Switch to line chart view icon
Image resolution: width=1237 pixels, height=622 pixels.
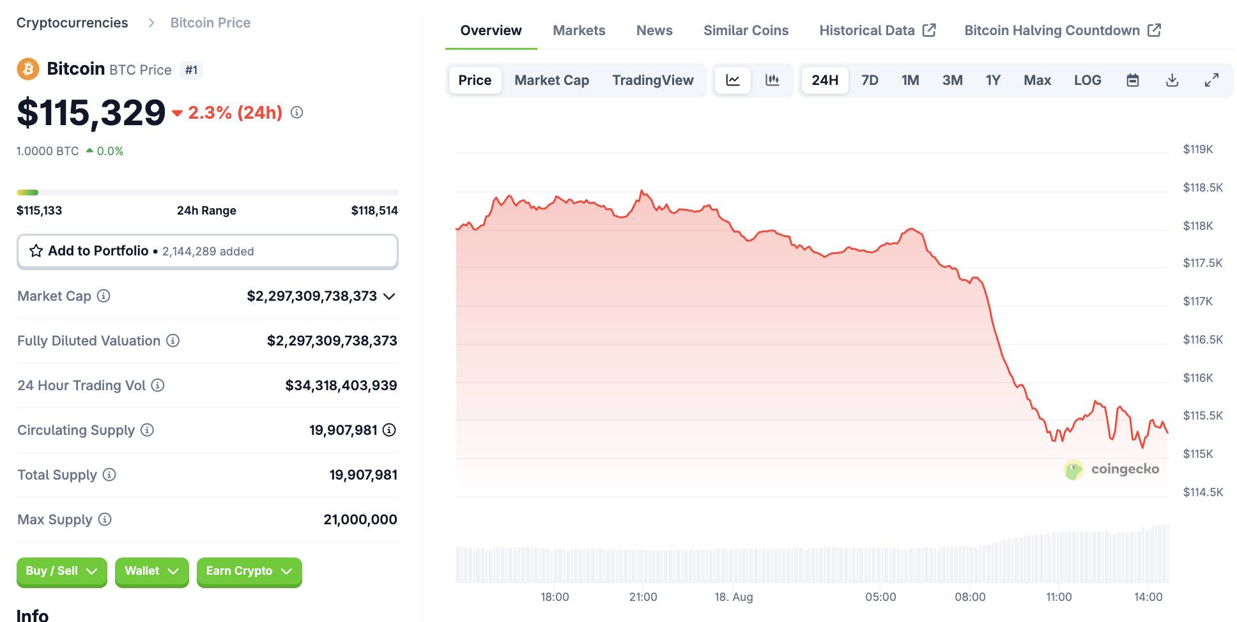pyautogui.click(x=733, y=80)
